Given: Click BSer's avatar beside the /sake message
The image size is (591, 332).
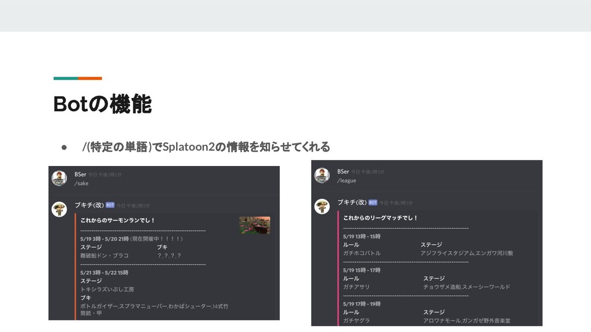Looking at the screenshot, I should 59,179.
